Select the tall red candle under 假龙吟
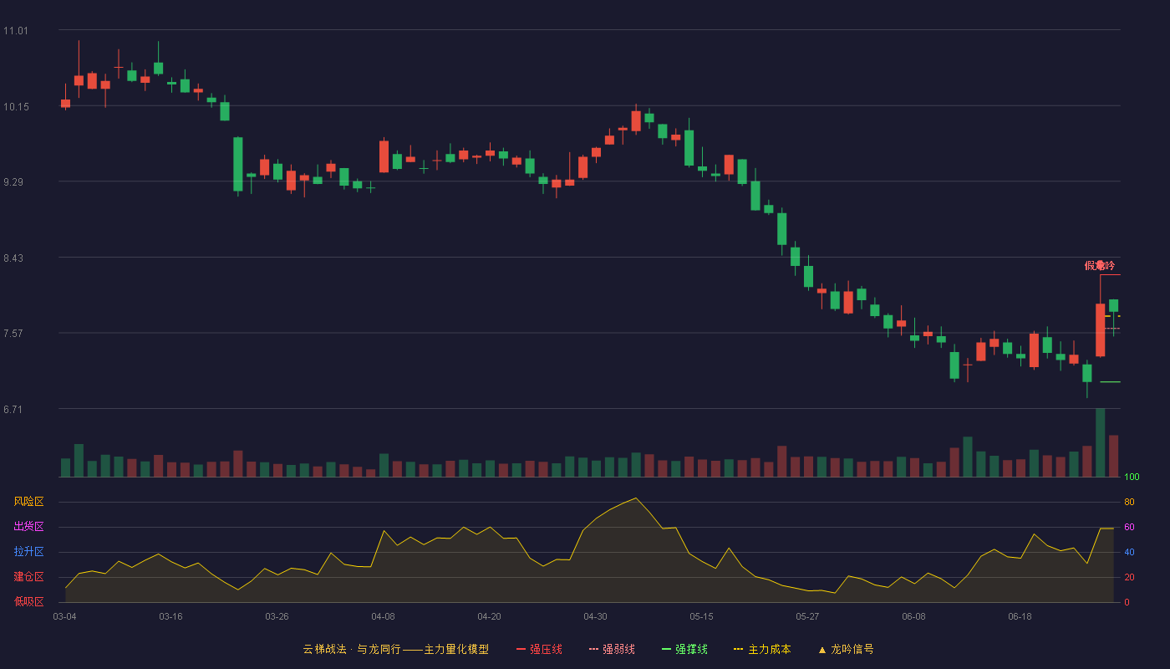 tap(1100, 329)
